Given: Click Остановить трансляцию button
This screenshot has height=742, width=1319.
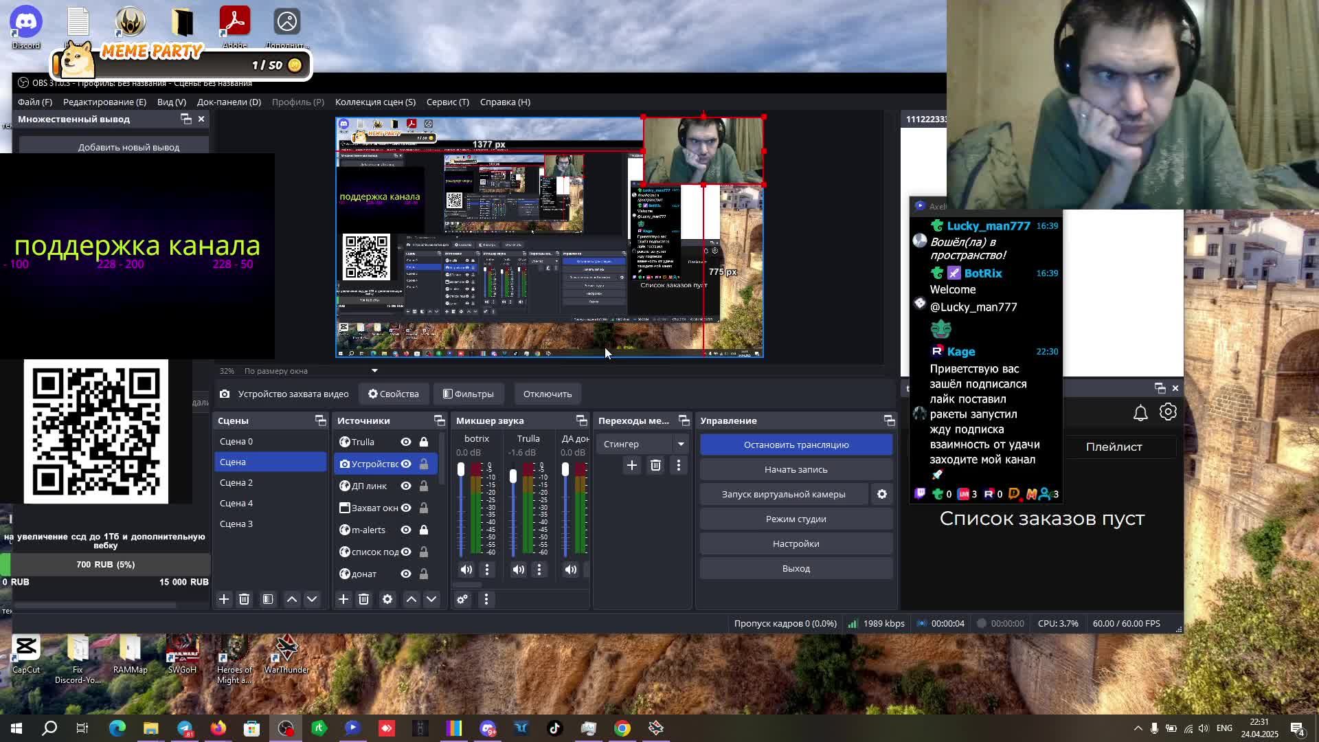Looking at the screenshot, I should click(796, 445).
